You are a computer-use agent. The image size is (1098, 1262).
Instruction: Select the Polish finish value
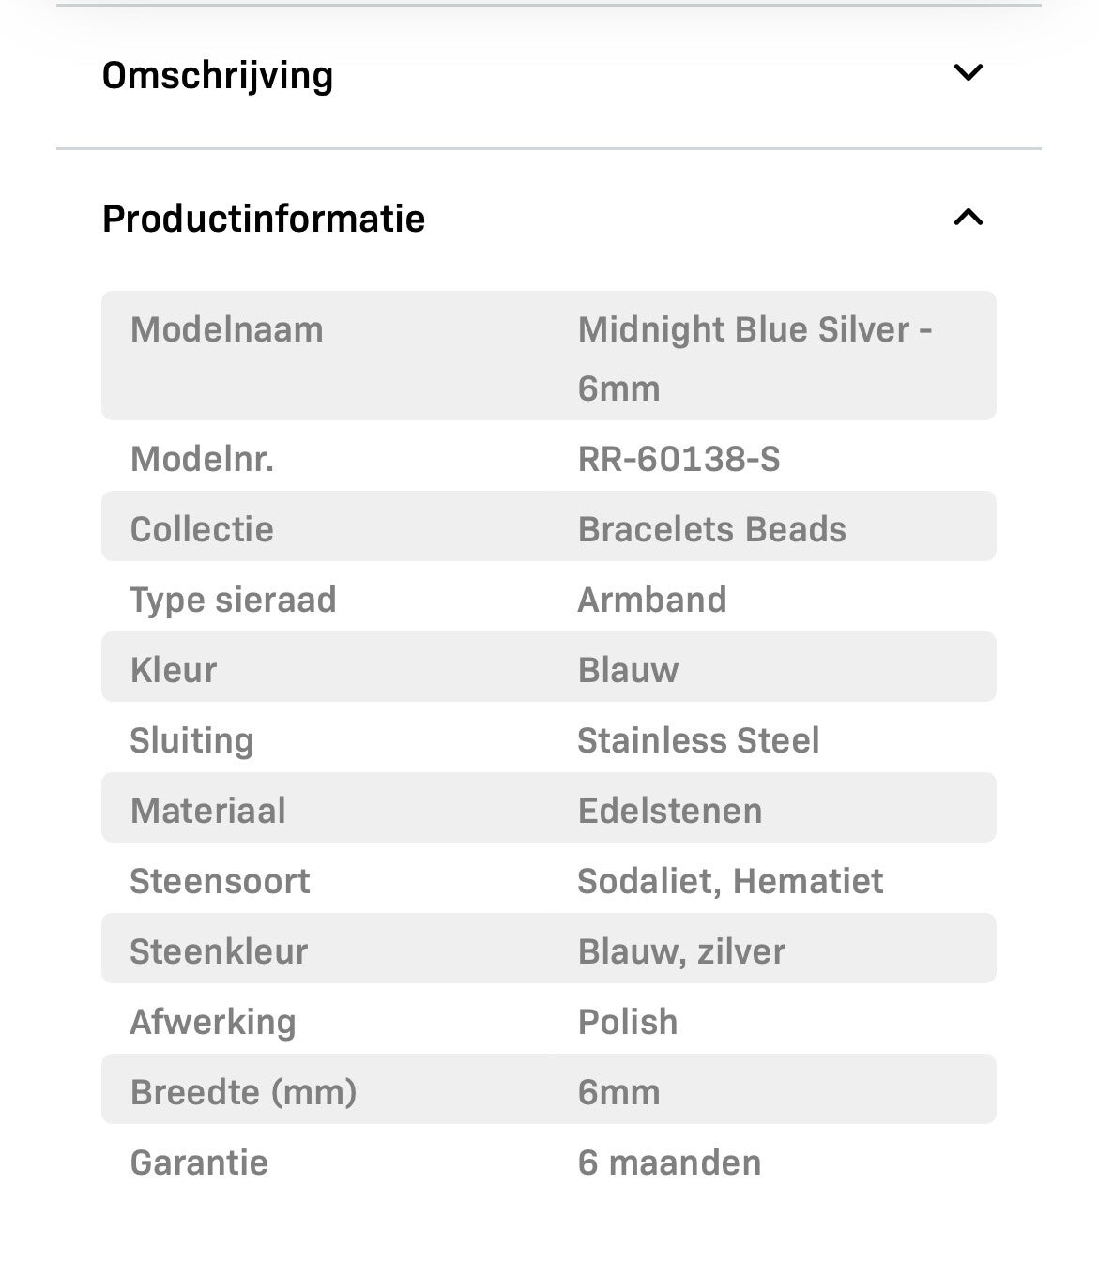(628, 1022)
